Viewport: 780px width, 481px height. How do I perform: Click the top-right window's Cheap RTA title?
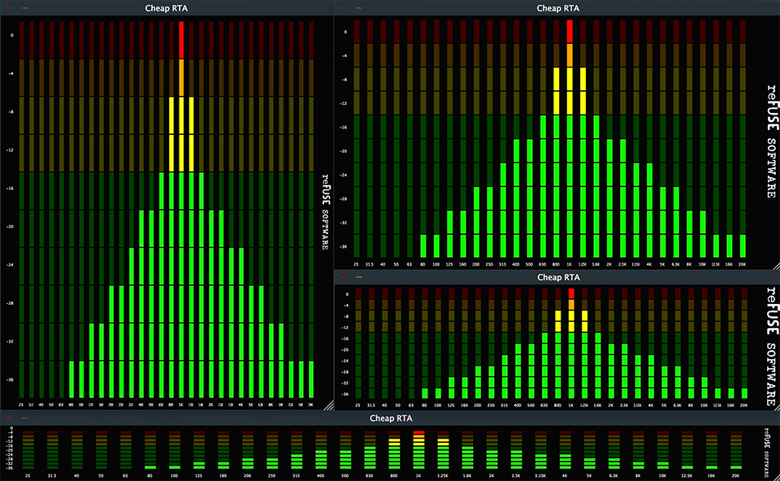coord(558,8)
